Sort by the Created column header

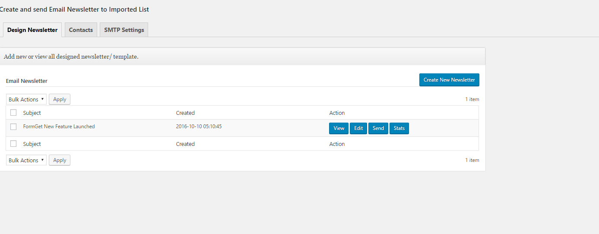185,113
